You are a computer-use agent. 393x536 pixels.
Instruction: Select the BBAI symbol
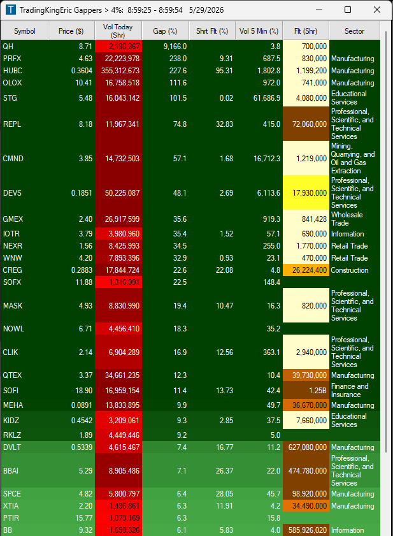click(x=11, y=471)
